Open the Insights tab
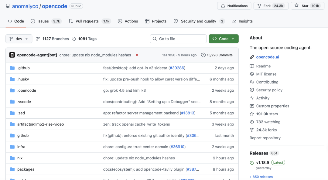This screenshot has height=180, width=328. (x=242, y=21)
